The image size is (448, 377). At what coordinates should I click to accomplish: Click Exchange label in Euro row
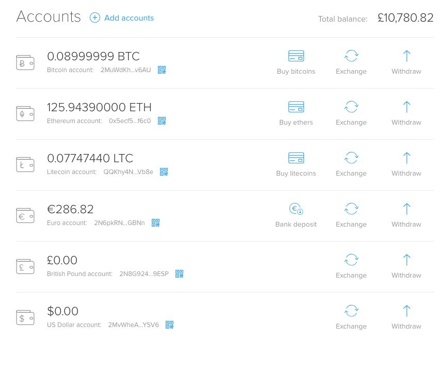click(351, 225)
